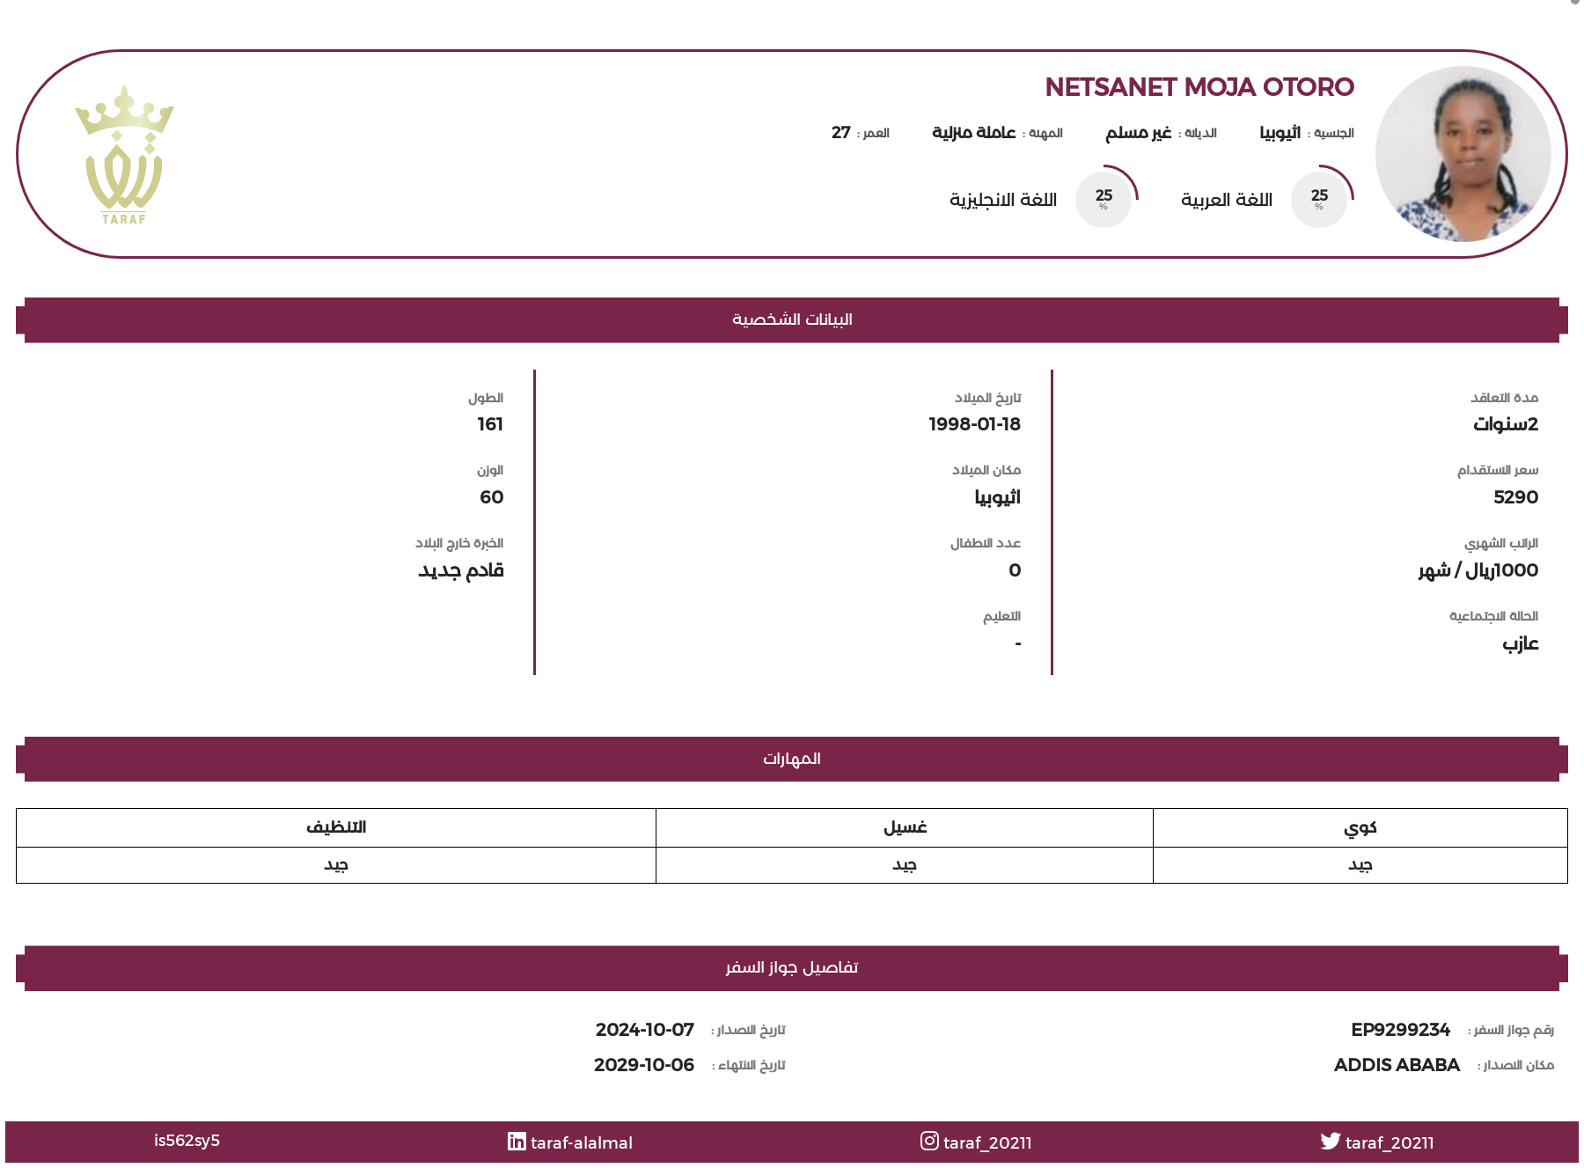
Task: Click the passport expiry date 2029-10-06
Action: click(644, 1065)
